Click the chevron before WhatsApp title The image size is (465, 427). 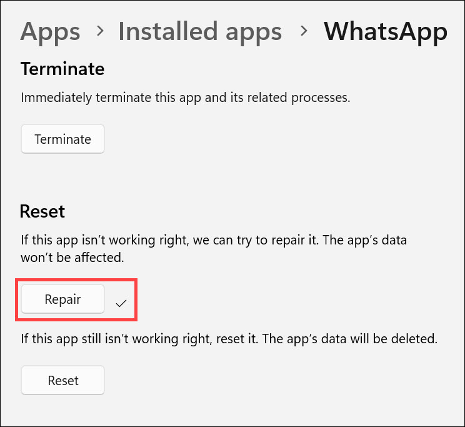pos(304,32)
